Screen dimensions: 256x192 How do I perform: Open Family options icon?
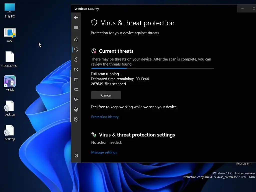point(76,109)
